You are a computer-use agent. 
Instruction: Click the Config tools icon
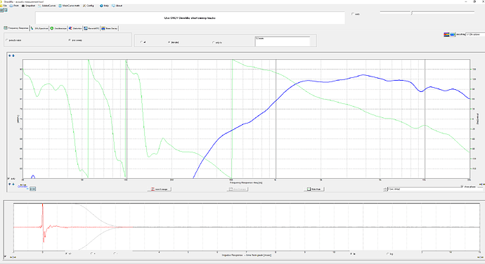click(84, 6)
